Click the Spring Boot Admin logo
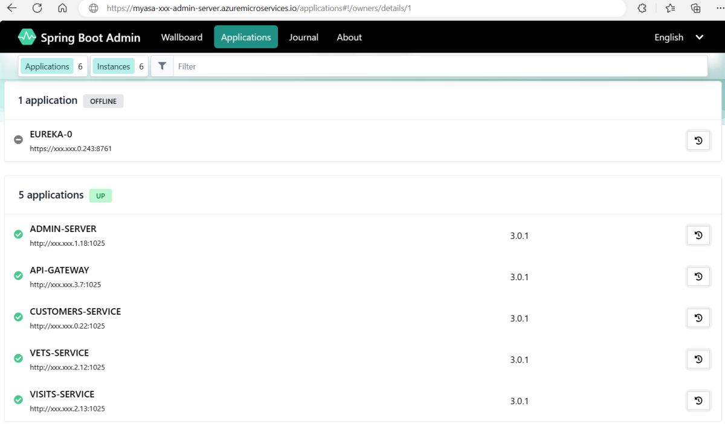The width and height of the screenshot is (725, 424). pyautogui.click(x=27, y=37)
